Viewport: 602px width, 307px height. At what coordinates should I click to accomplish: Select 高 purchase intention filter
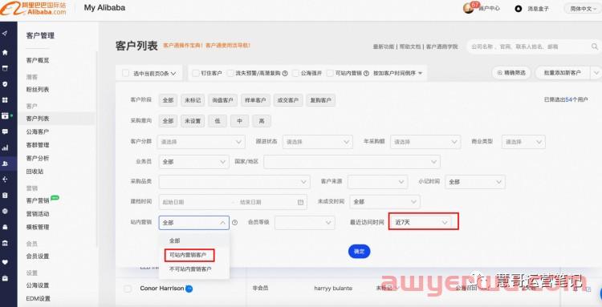pos(262,121)
